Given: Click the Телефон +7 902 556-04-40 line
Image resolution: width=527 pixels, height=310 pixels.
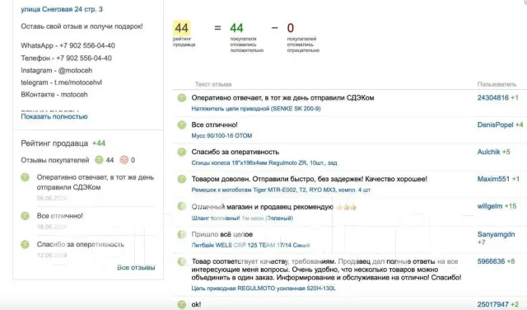Looking at the screenshot, I should (66, 58).
